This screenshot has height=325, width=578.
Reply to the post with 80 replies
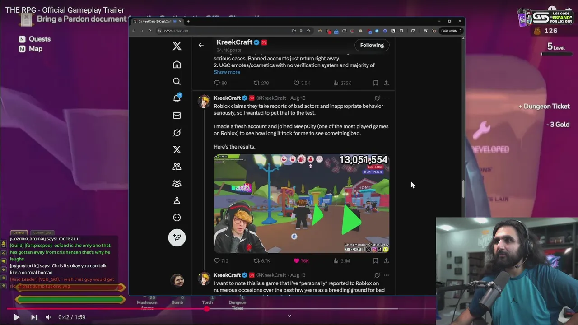pos(220,83)
